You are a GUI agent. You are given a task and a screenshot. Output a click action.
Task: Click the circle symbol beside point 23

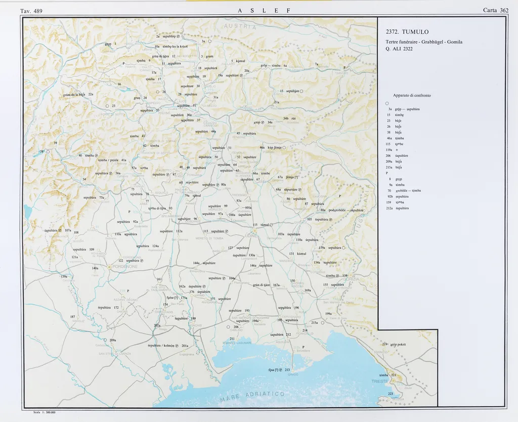point(107,106)
